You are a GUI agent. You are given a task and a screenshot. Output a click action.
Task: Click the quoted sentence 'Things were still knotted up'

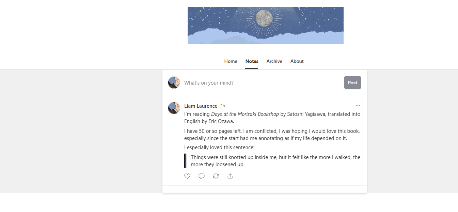275,161
